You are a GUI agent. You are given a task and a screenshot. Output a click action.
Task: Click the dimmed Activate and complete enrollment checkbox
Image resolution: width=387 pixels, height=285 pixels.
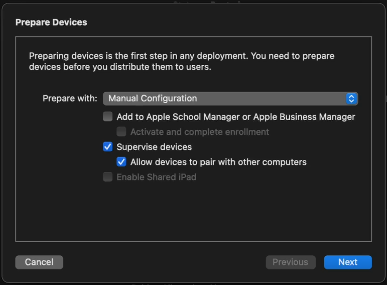(121, 132)
